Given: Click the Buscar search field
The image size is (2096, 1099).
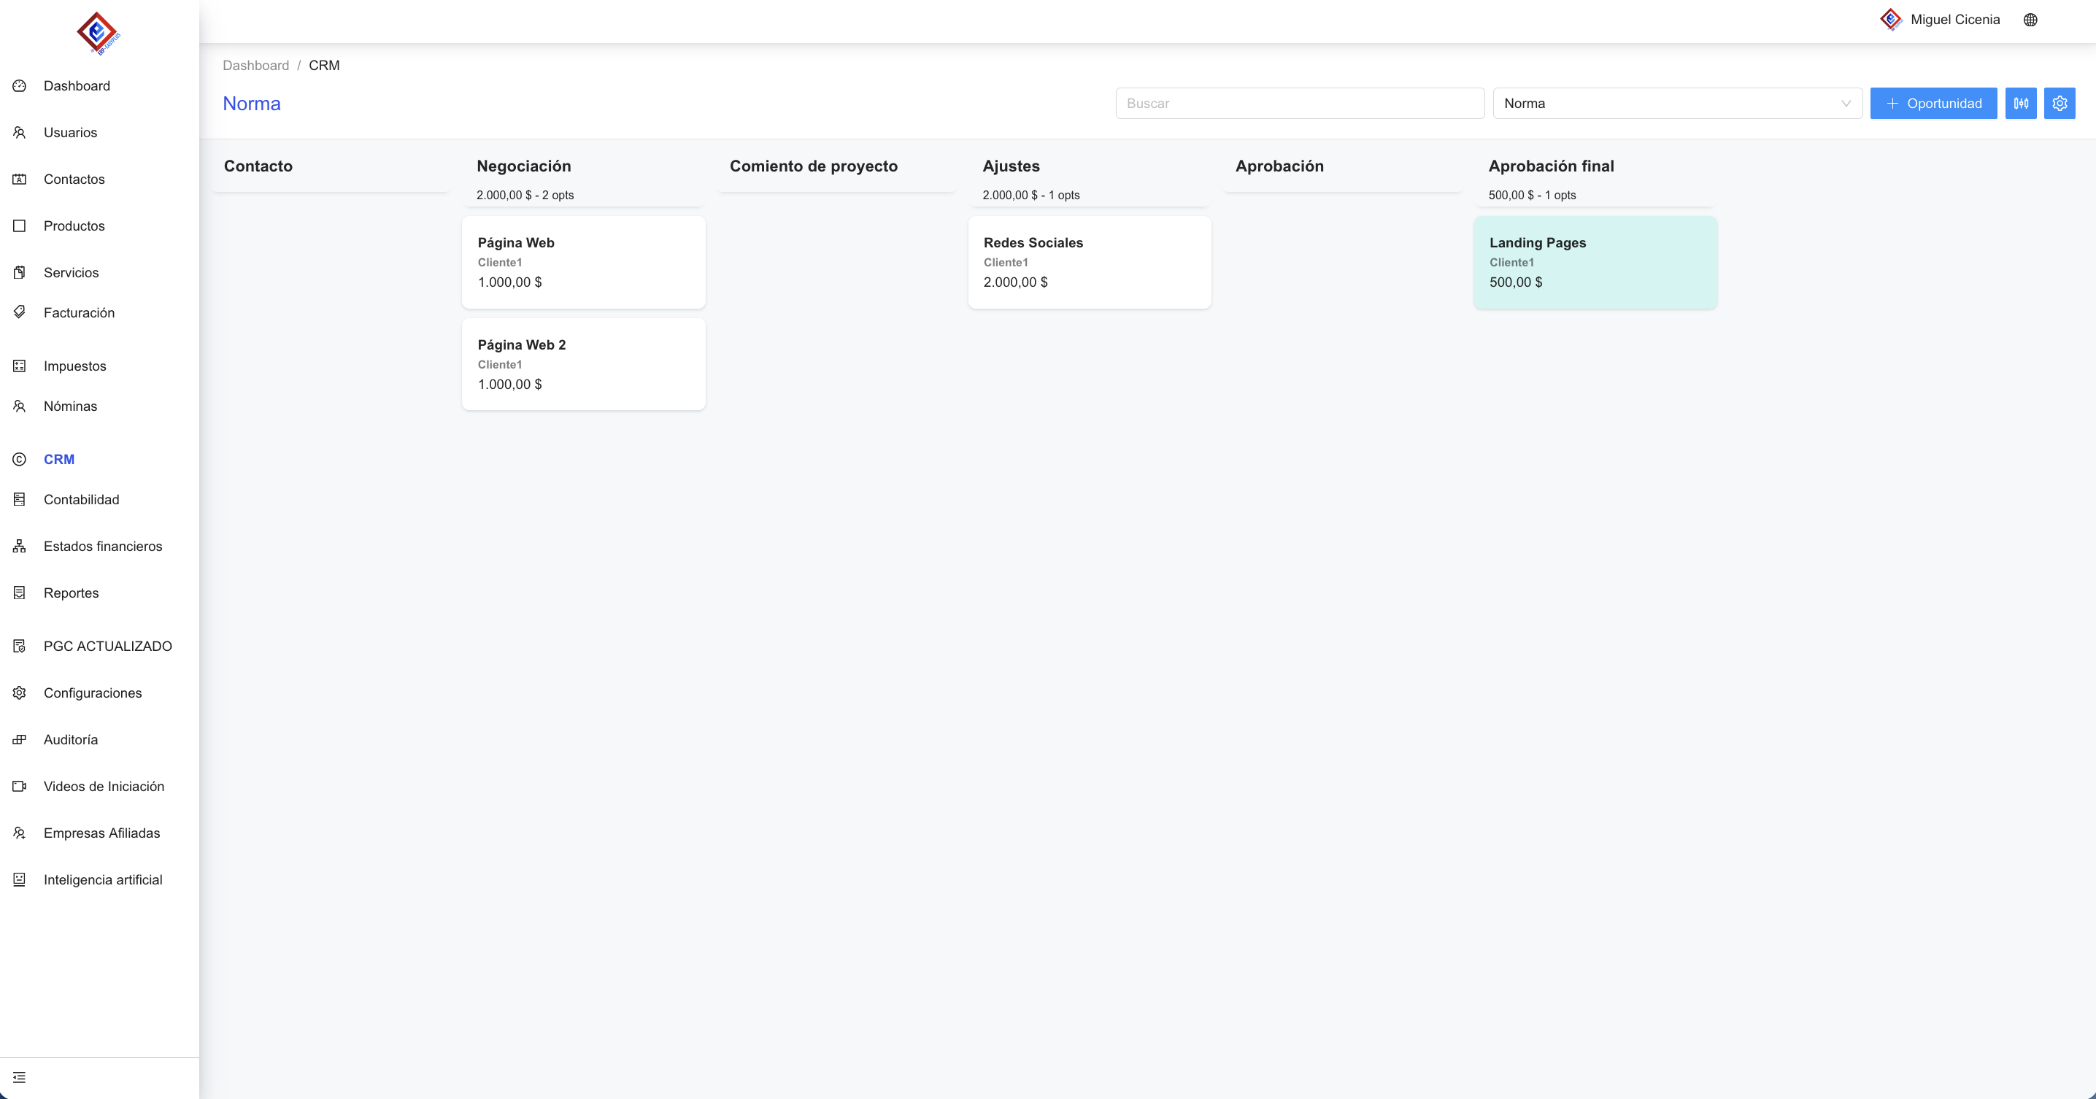Looking at the screenshot, I should pos(1300,104).
